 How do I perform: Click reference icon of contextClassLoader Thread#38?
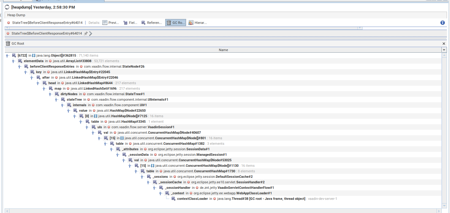(174, 199)
